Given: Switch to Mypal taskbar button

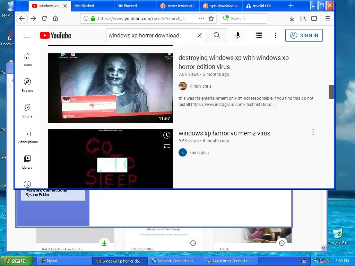Looking at the screenshot, I should click(x=64, y=261).
